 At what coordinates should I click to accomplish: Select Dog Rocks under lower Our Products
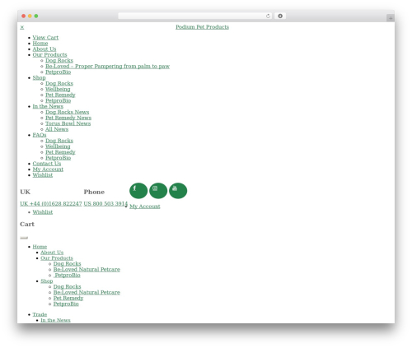[x=67, y=264]
